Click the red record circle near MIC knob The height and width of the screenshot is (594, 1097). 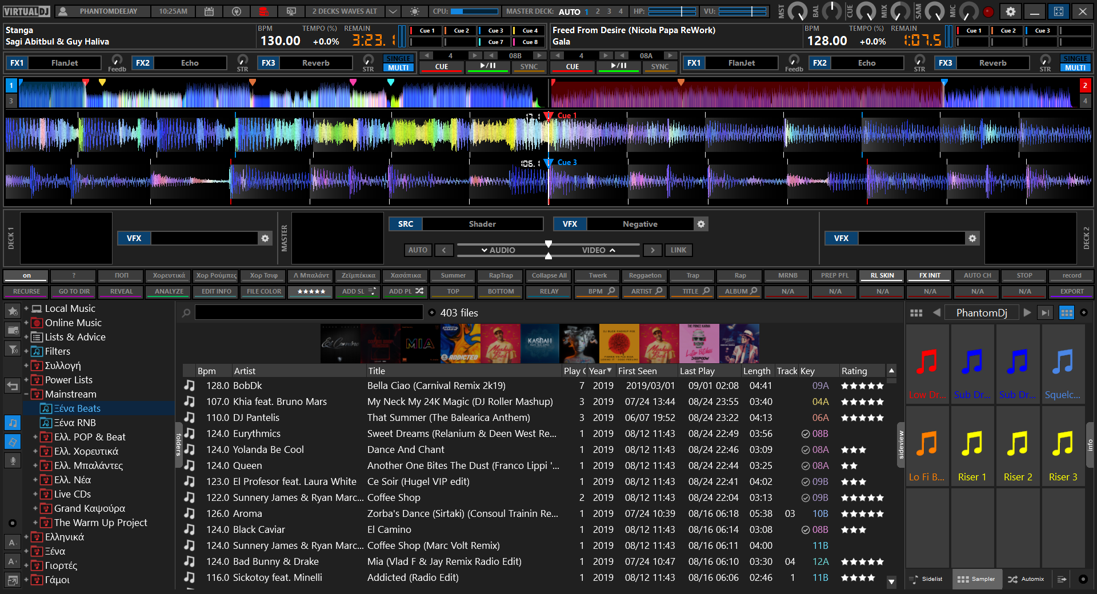[x=988, y=11]
